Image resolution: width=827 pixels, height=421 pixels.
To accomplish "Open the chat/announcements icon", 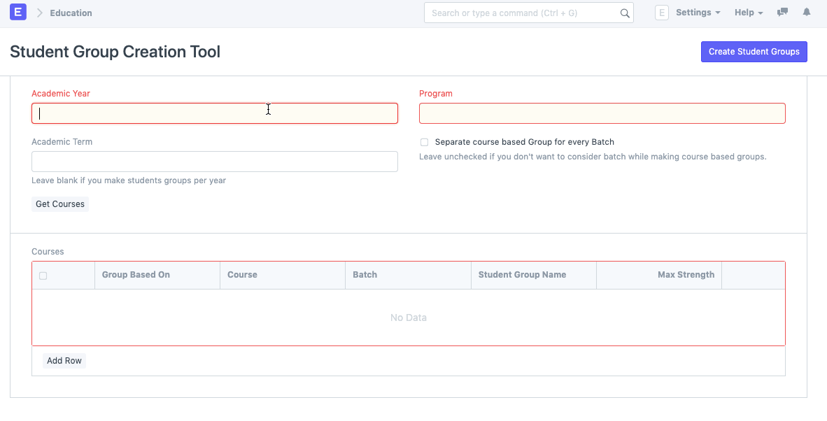I will pos(782,12).
